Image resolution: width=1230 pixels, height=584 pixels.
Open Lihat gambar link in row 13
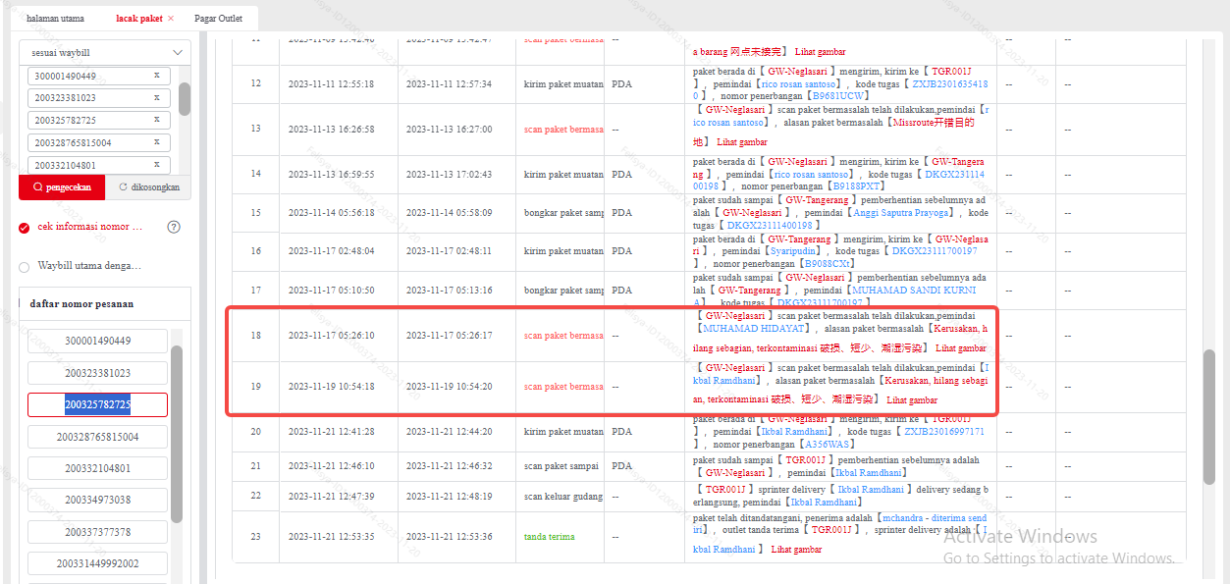click(742, 142)
